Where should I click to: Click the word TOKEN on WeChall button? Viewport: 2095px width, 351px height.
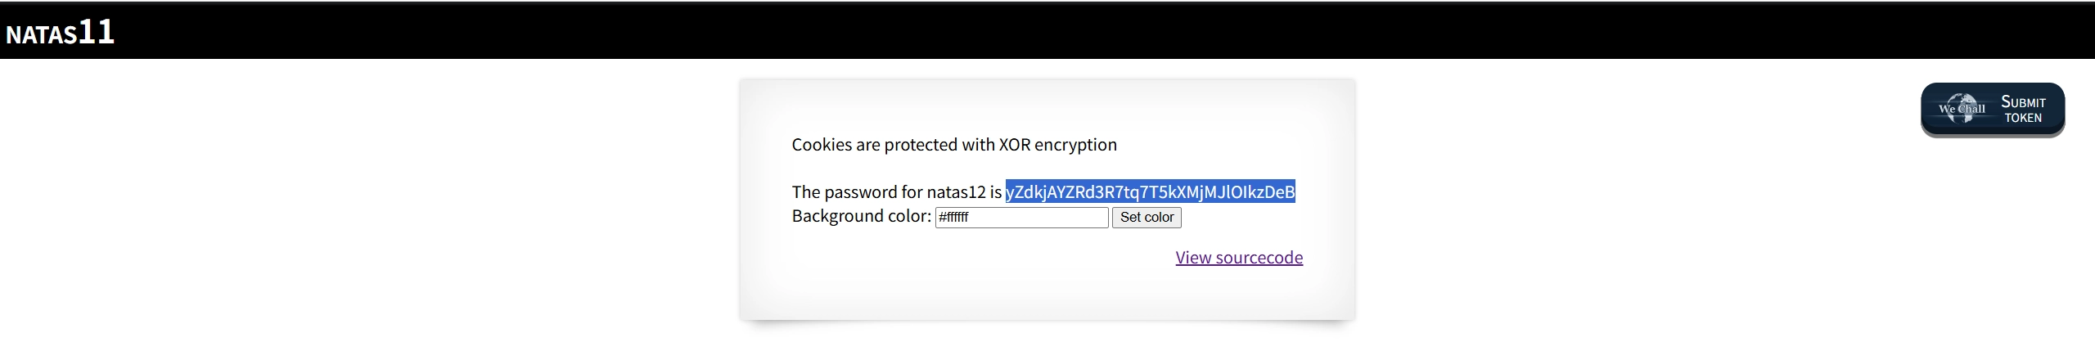2023,118
